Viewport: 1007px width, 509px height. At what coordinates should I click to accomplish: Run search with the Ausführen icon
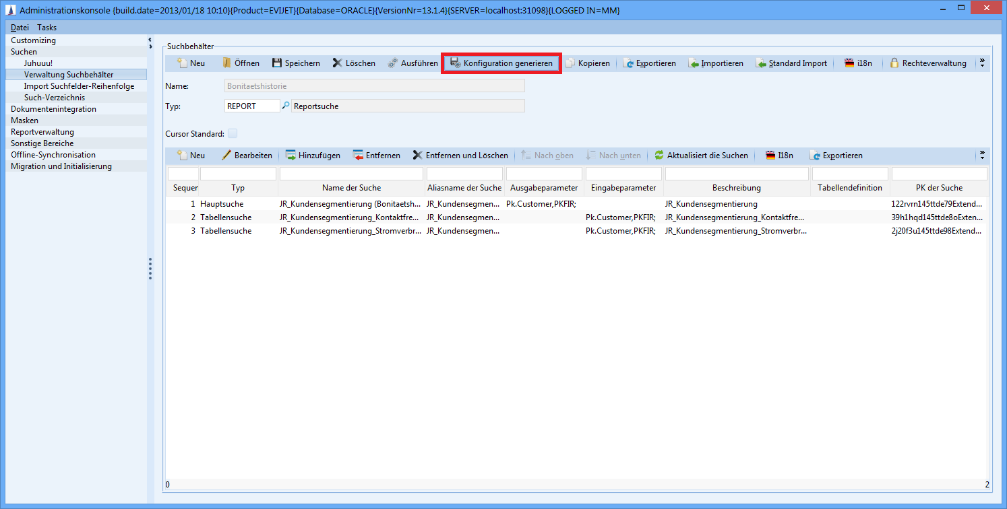pyautogui.click(x=393, y=63)
